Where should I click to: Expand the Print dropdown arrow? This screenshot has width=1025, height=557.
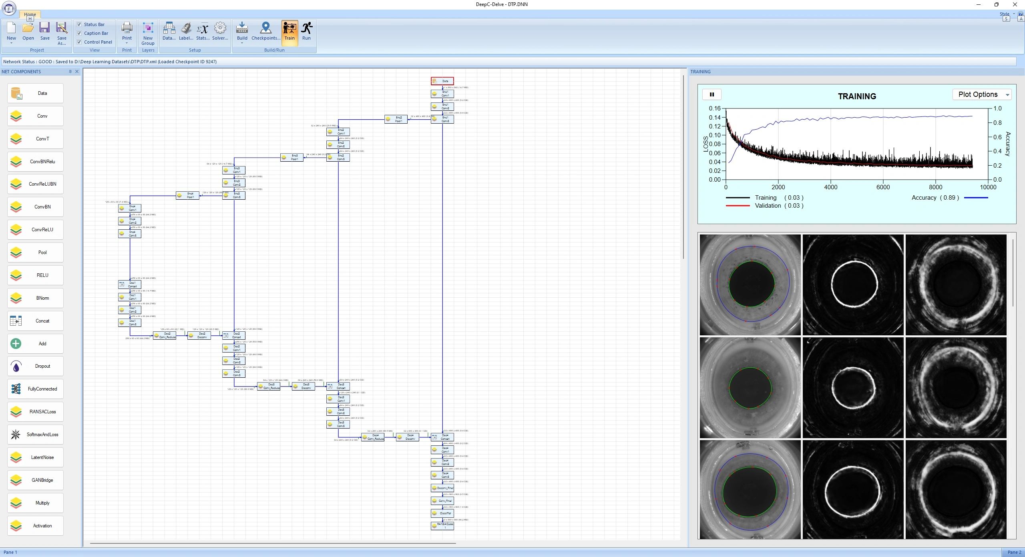point(127,43)
